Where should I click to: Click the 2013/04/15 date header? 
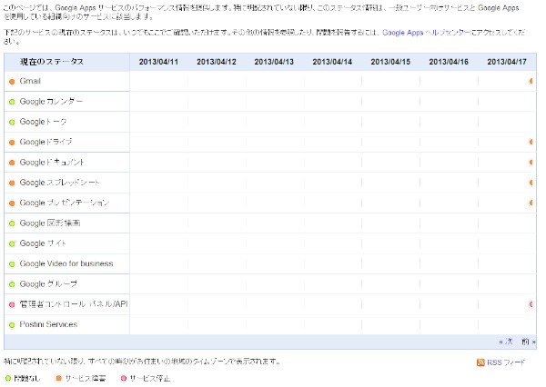point(390,62)
